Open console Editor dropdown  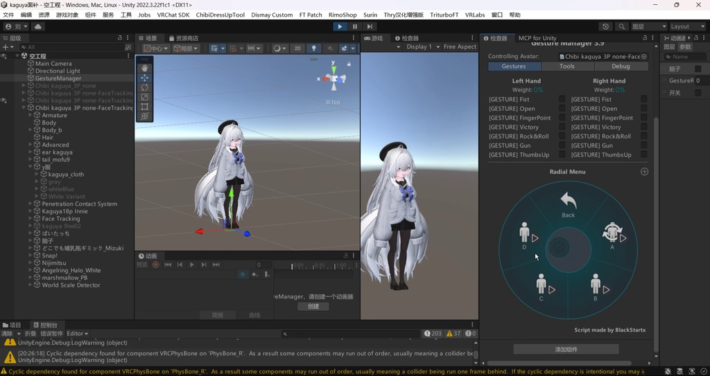(78, 334)
